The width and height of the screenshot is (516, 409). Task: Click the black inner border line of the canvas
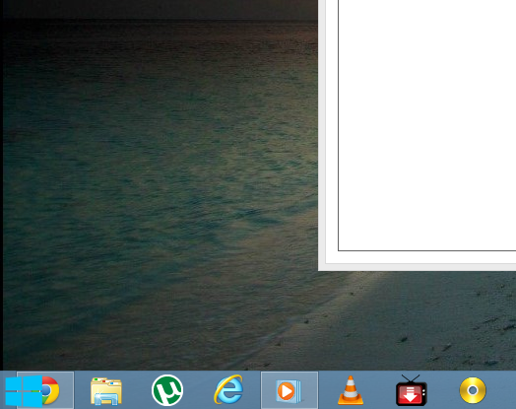click(x=427, y=250)
